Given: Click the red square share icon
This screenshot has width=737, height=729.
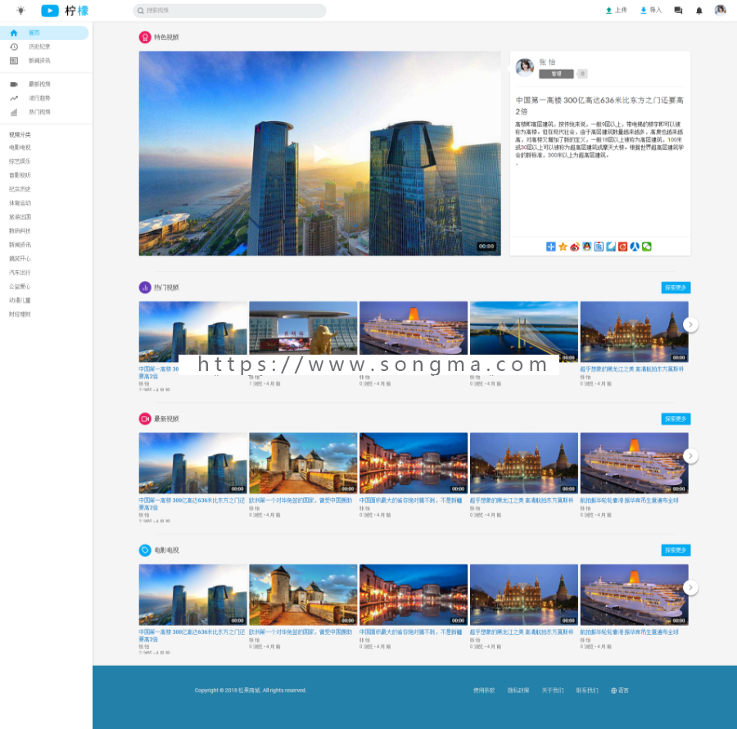Looking at the screenshot, I should (622, 247).
